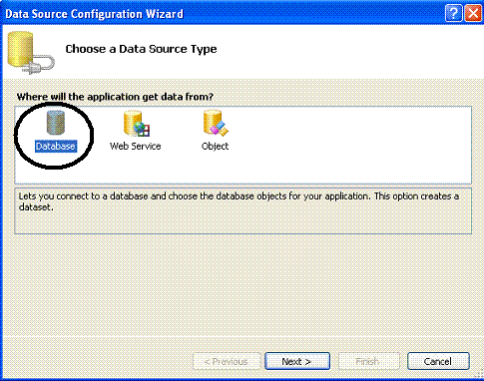Click the highlighted Database text label
Viewport: 484px width, 381px height.
[x=56, y=147]
